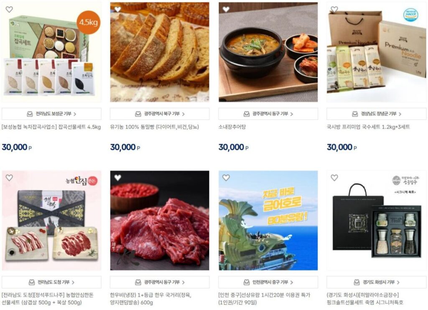Screen dimensions: 428x310
Task: View the Premium Noodle gift set image
Action: pyautogui.click(x=377, y=52)
